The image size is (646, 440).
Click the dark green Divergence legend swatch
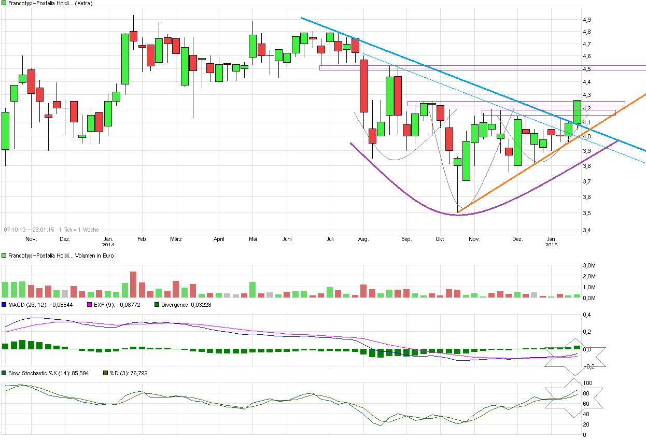[157, 305]
